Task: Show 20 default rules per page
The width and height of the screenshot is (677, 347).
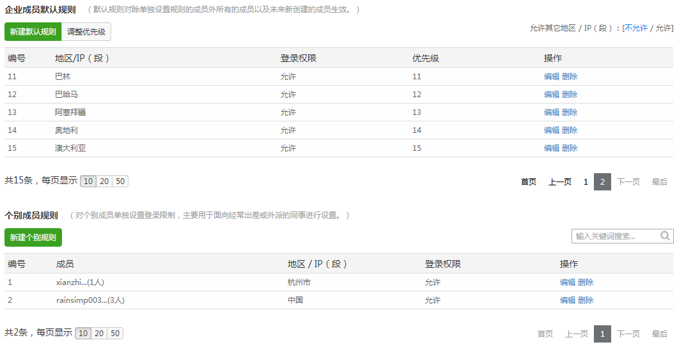Action: (x=104, y=181)
